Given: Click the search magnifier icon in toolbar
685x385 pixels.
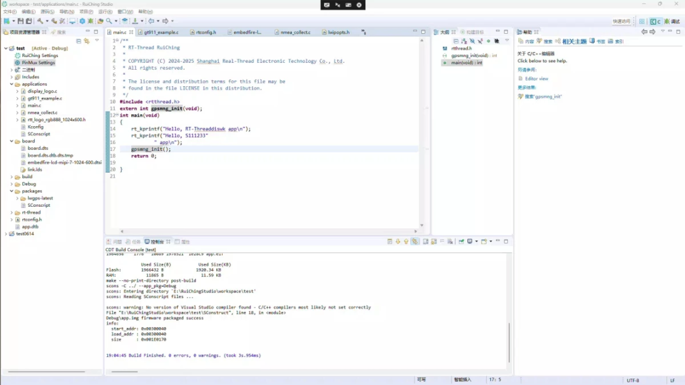Looking at the screenshot, I should click(x=108, y=21).
